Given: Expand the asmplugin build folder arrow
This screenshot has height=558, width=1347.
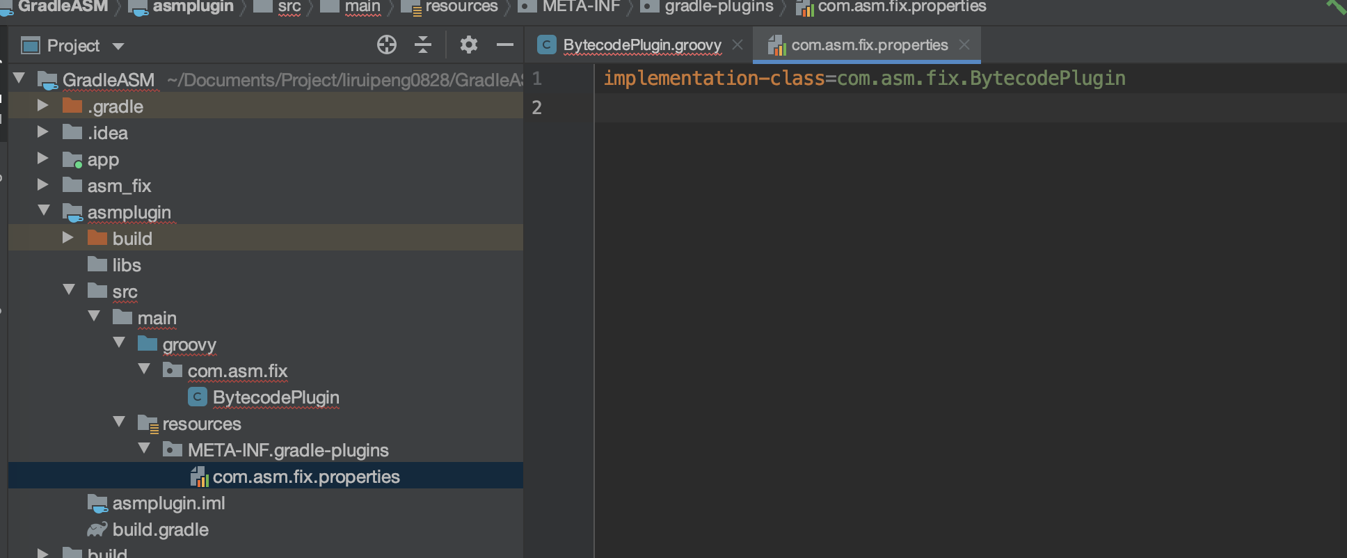Looking at the screenshot, I should point(68,237).
